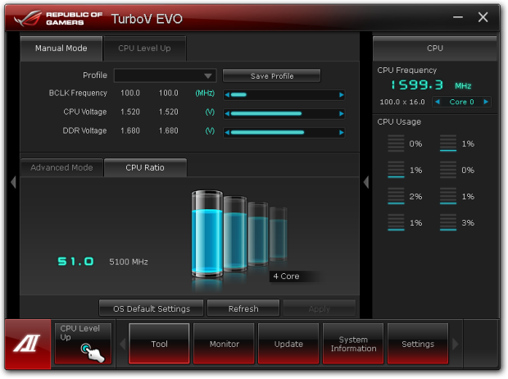Click the 100.0 x 16.0 multiplier text
This screenshot has width=508, height=379.
(x=402, y=102)
